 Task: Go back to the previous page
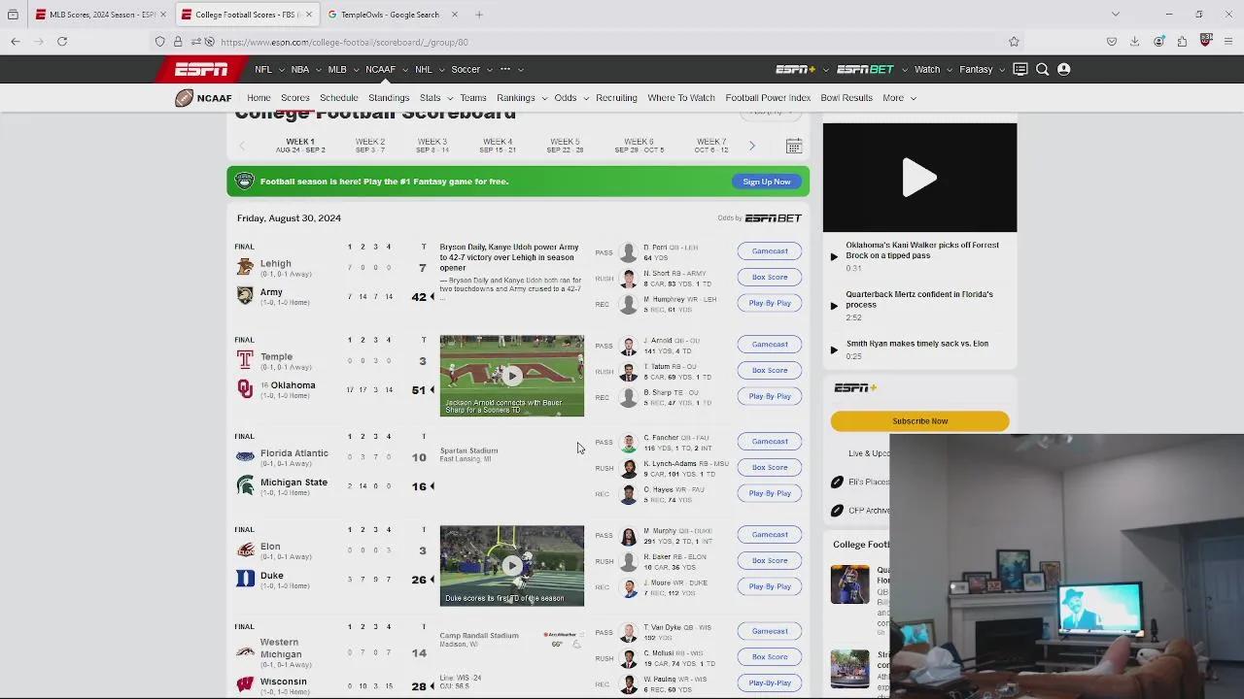[16, 42]
